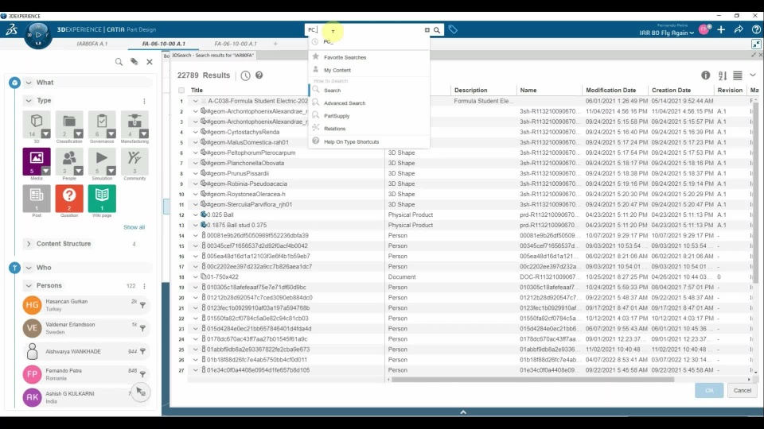
Task: Collapse the Who section
Action: click(29, 268)
